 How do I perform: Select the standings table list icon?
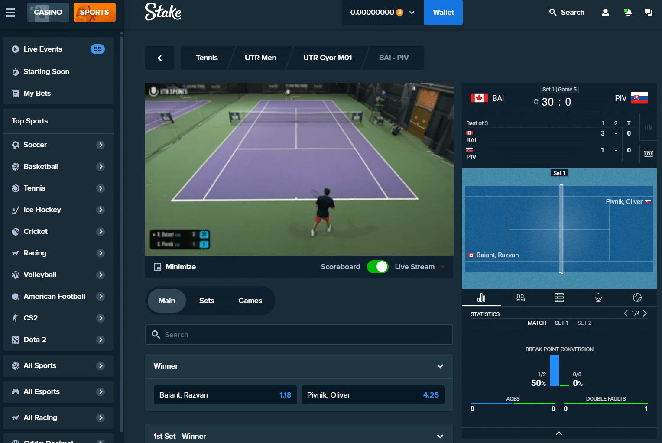[559, 297]
